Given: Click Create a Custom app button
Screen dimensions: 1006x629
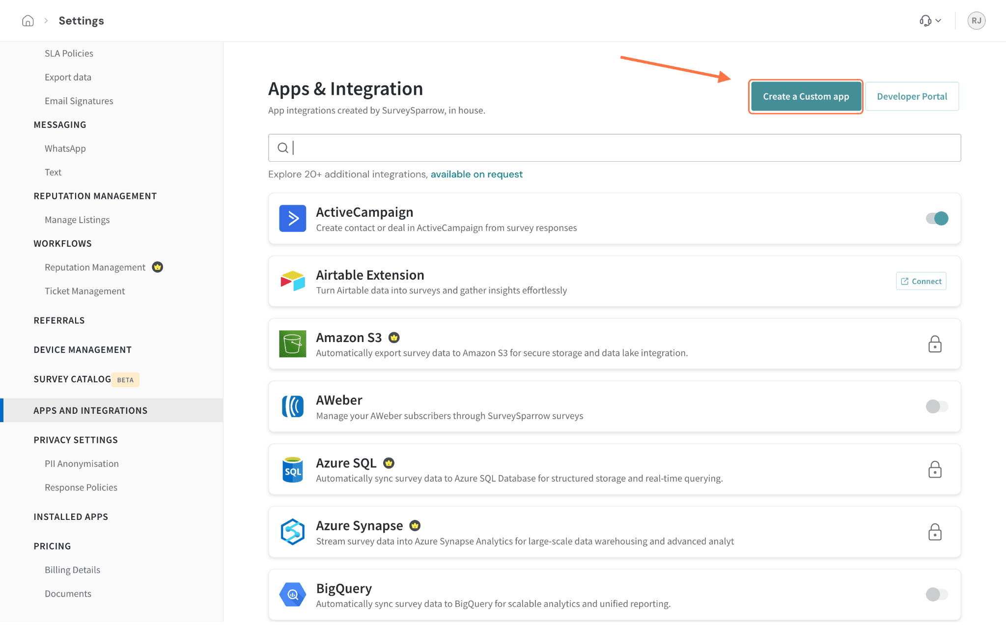Looking at the screenshot, I should 806,96.
